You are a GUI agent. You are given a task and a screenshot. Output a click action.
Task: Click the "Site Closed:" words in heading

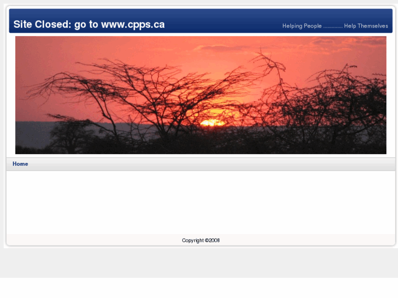(x=43, y=25)
